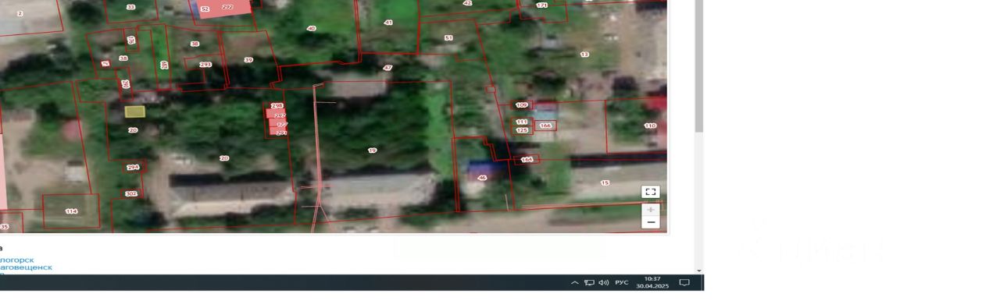
Task: Select parcel label 15 on the map
Action: (x=605, y=182)
